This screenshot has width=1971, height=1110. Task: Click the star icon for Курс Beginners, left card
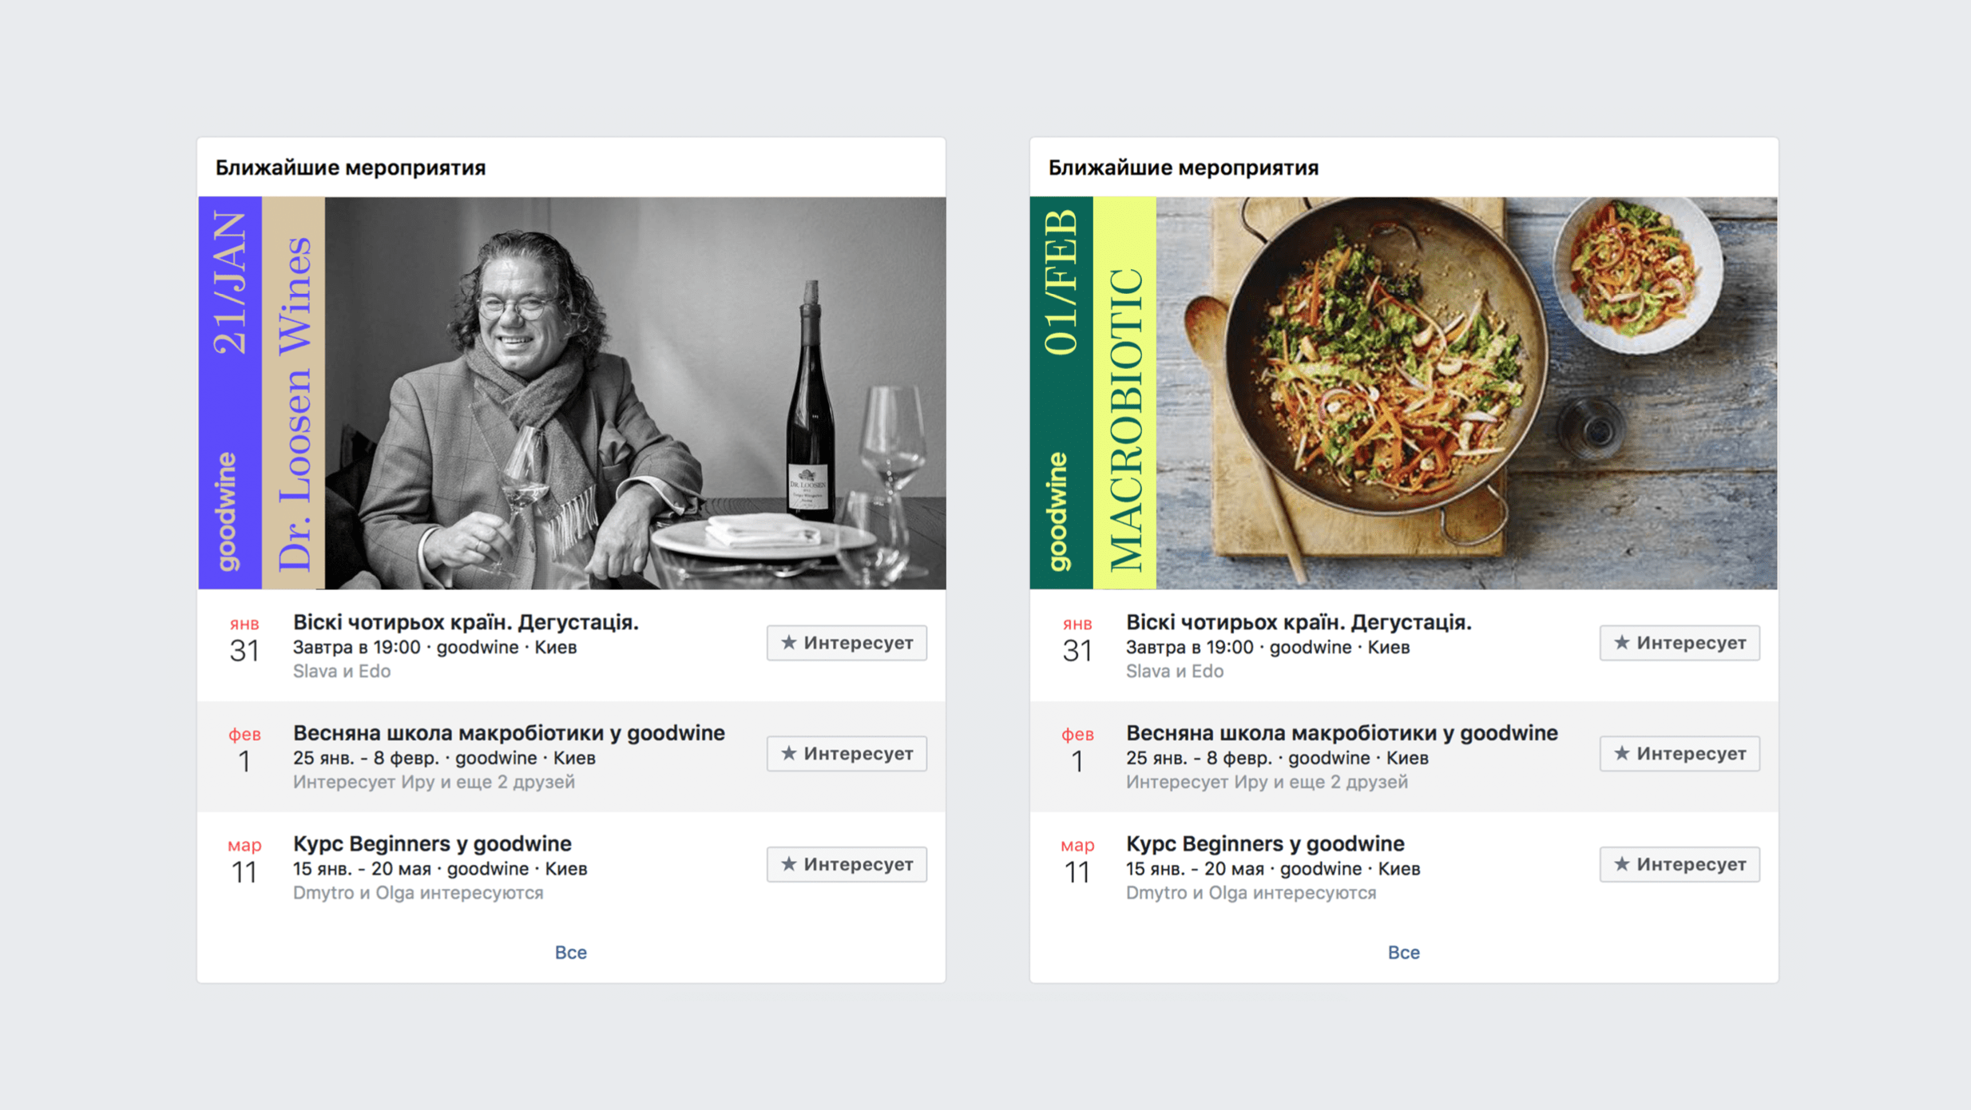[x=788, y=863]
